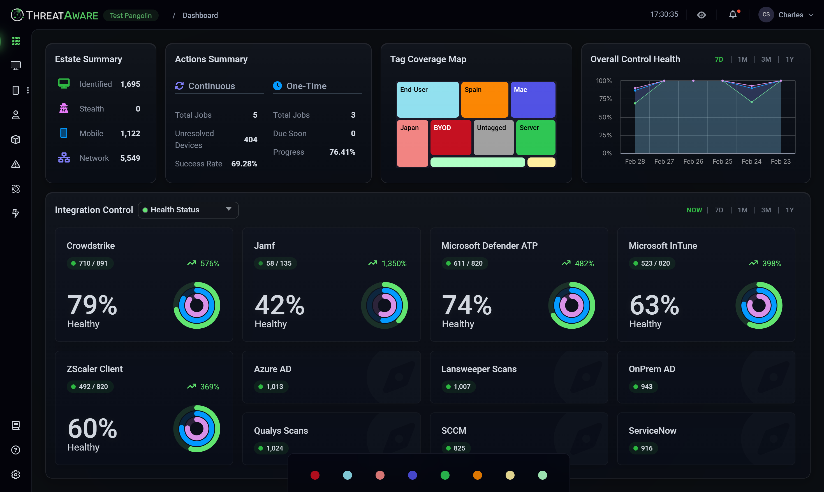Screen dimensions: 824x492
Task: Open the integrations atom icon in sidebar
Action: coord(16,189)
